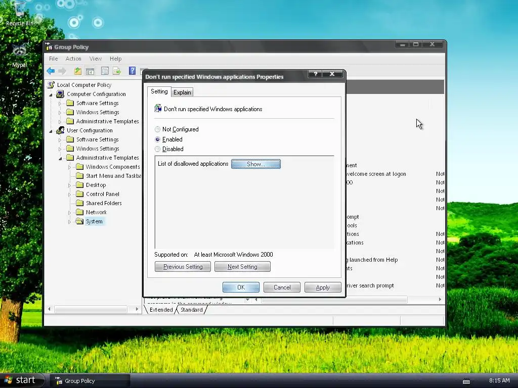Confirm the dialog with OK
Image resolution: width=518 pixels, height=388 pixels.
coord(241,287)
